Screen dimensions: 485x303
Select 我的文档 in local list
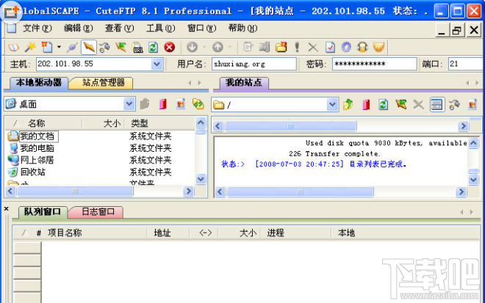pos(37,136)
